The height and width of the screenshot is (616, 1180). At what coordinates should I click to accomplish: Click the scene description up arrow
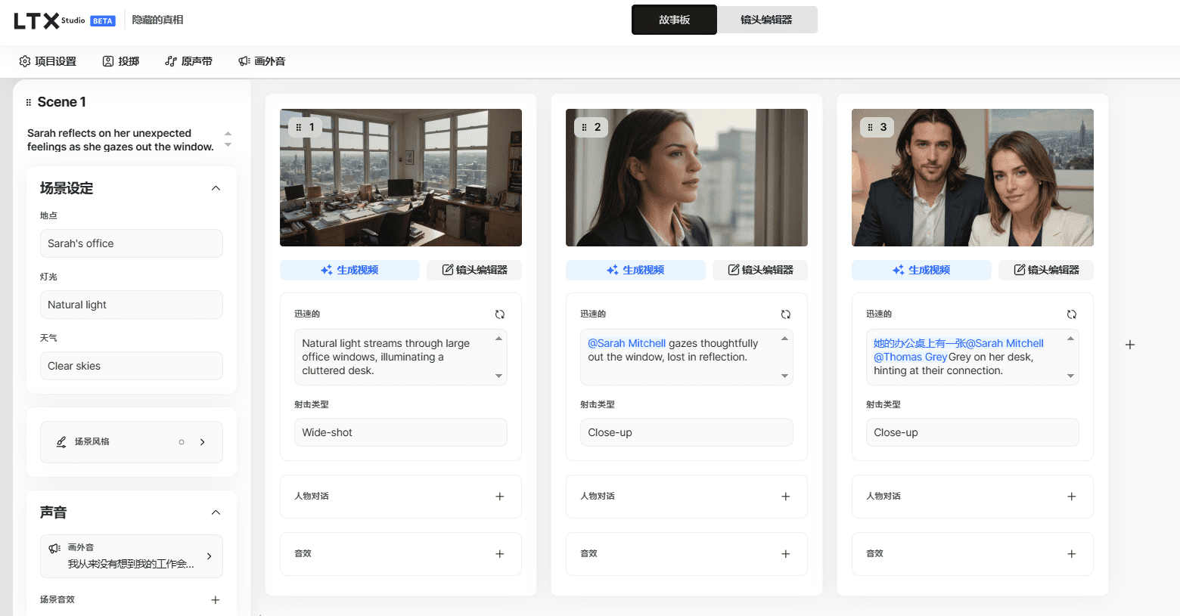(x=228, y=134)
